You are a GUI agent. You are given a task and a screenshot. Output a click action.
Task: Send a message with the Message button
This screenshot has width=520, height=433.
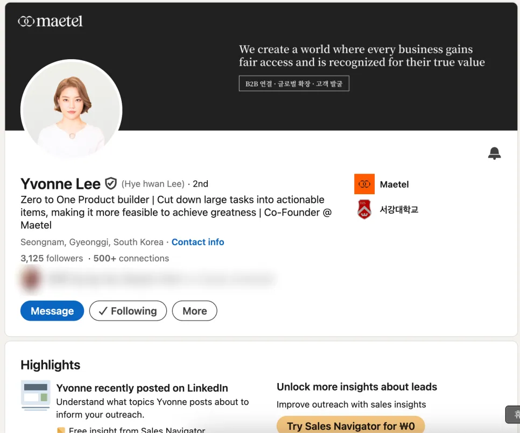pos(52,311)
